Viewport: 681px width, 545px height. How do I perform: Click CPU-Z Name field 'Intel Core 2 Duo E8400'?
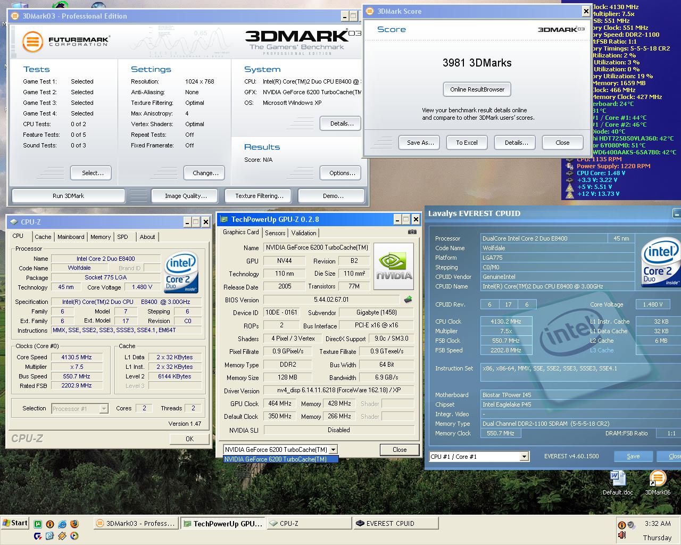105,259
